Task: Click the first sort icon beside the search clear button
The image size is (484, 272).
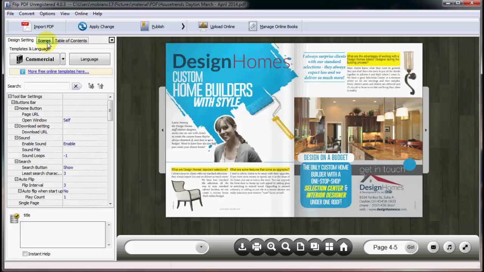Action: (91, 86)
